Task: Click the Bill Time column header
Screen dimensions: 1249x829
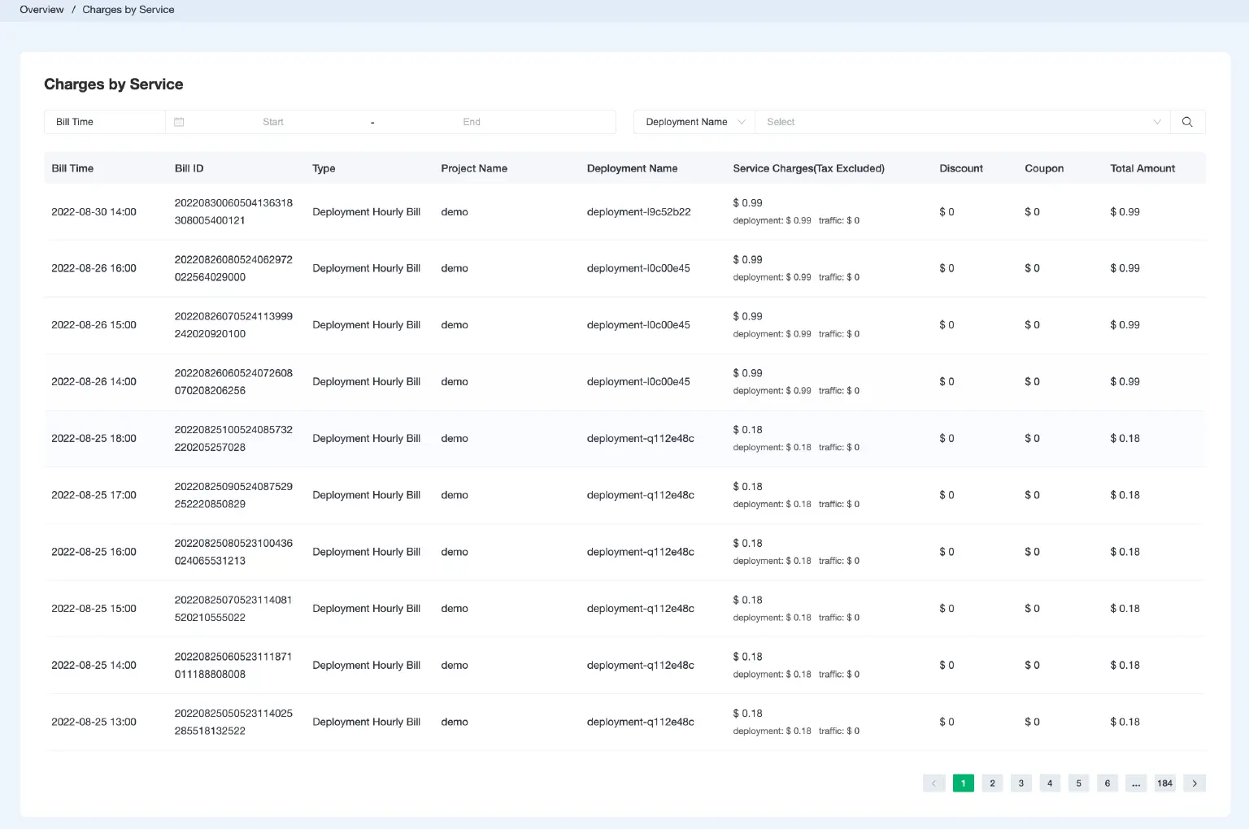Action: (x=72, y=168)
